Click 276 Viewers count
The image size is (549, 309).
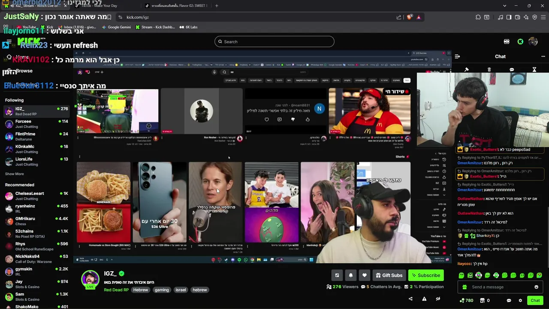[342, 287]
